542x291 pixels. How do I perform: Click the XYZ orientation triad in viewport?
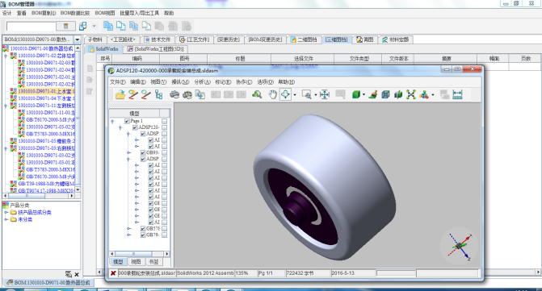(x=460, y=246)
